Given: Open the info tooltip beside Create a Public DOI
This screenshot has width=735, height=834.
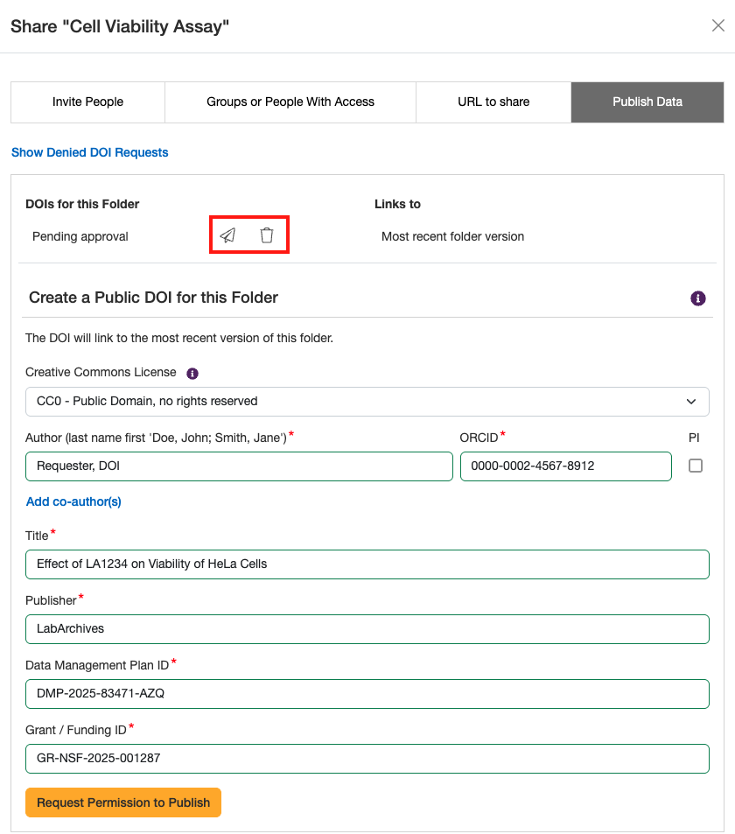Looking at the screenshot, I should click(x=697, y=298).
